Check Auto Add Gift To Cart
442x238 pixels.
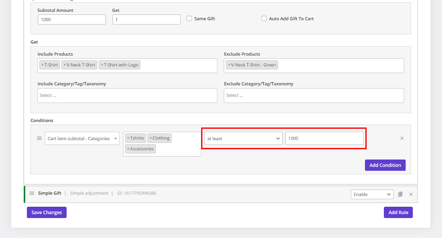tap(264, 19)
